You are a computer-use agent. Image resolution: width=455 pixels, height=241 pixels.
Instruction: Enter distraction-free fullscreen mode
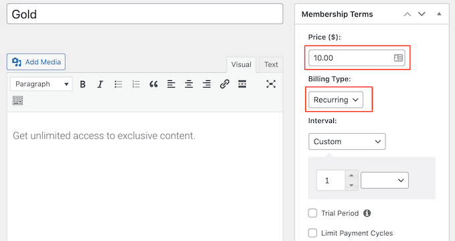(271, 84)
